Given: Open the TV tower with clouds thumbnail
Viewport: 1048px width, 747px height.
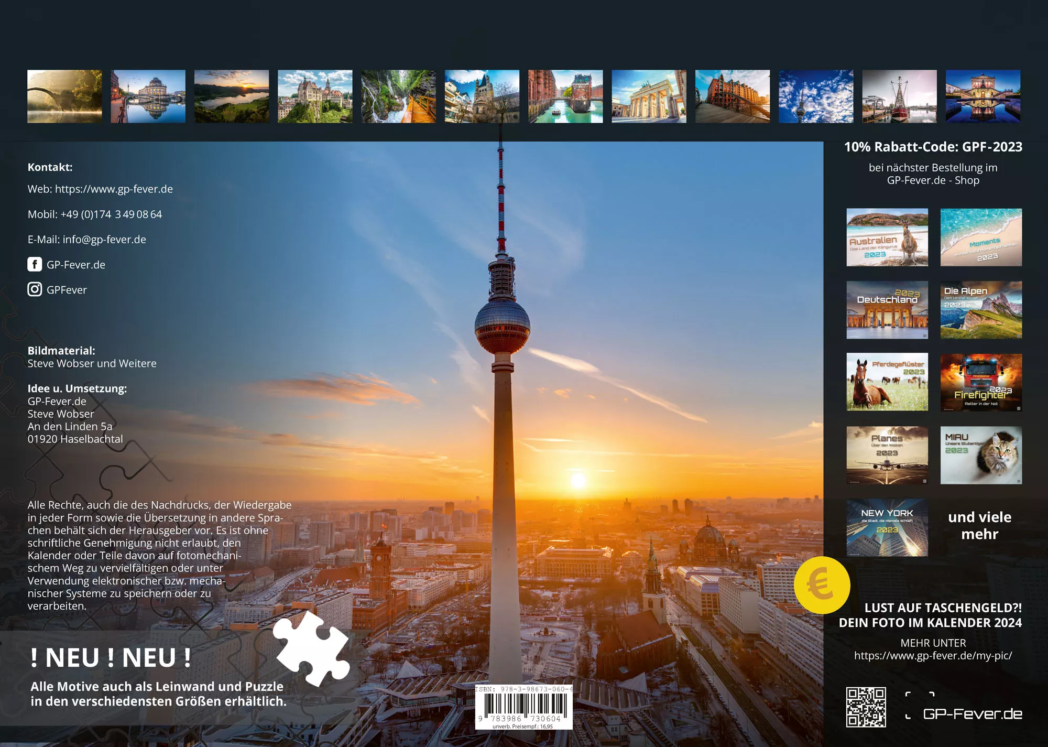Looking at the screenshot, I should tap(816, 96).
